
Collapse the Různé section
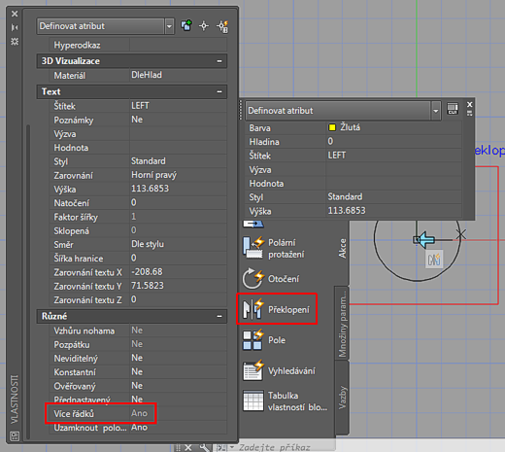(x=219, y=316)
